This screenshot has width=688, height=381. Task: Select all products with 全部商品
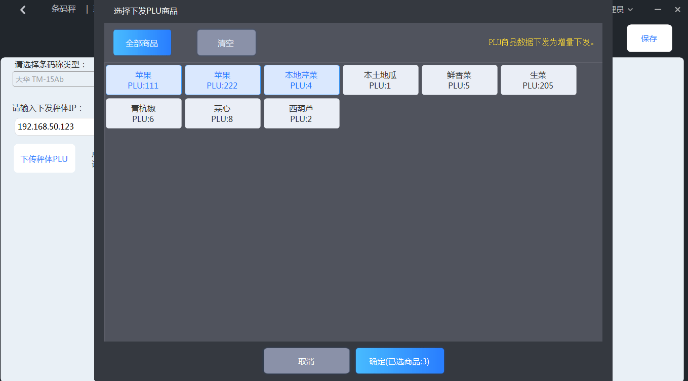[142, 43]
